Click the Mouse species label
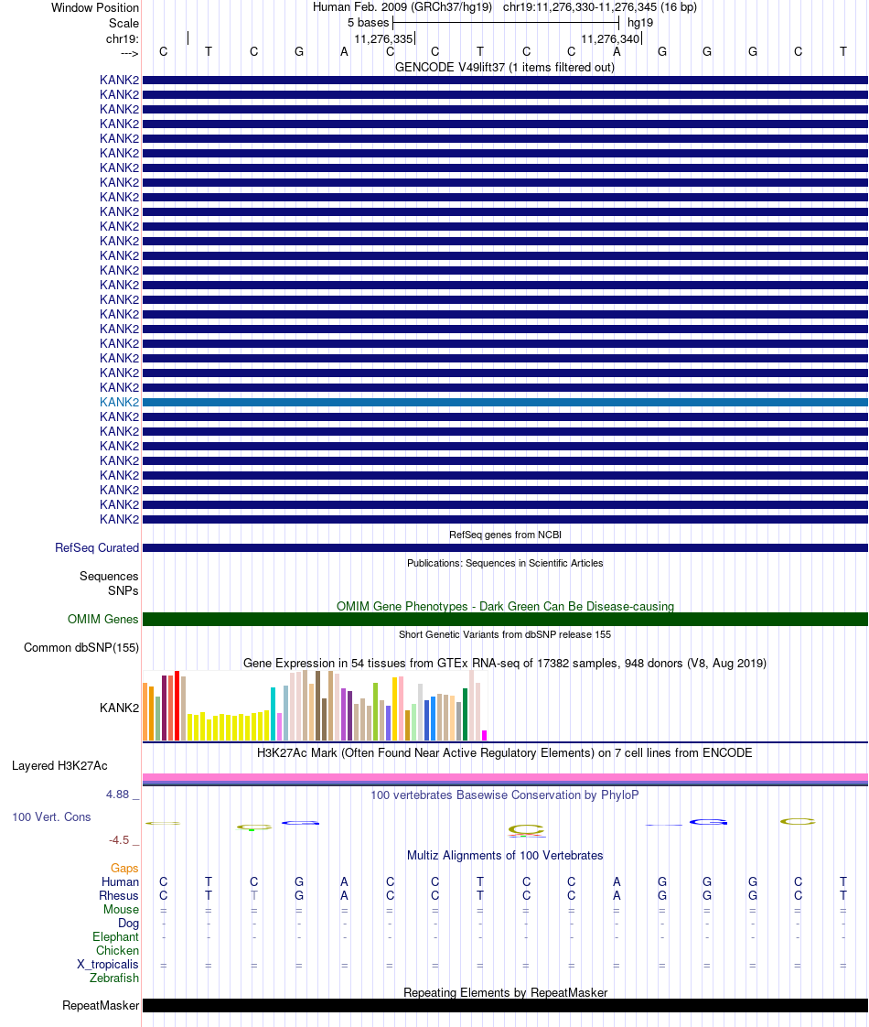 tap(121, 909)
